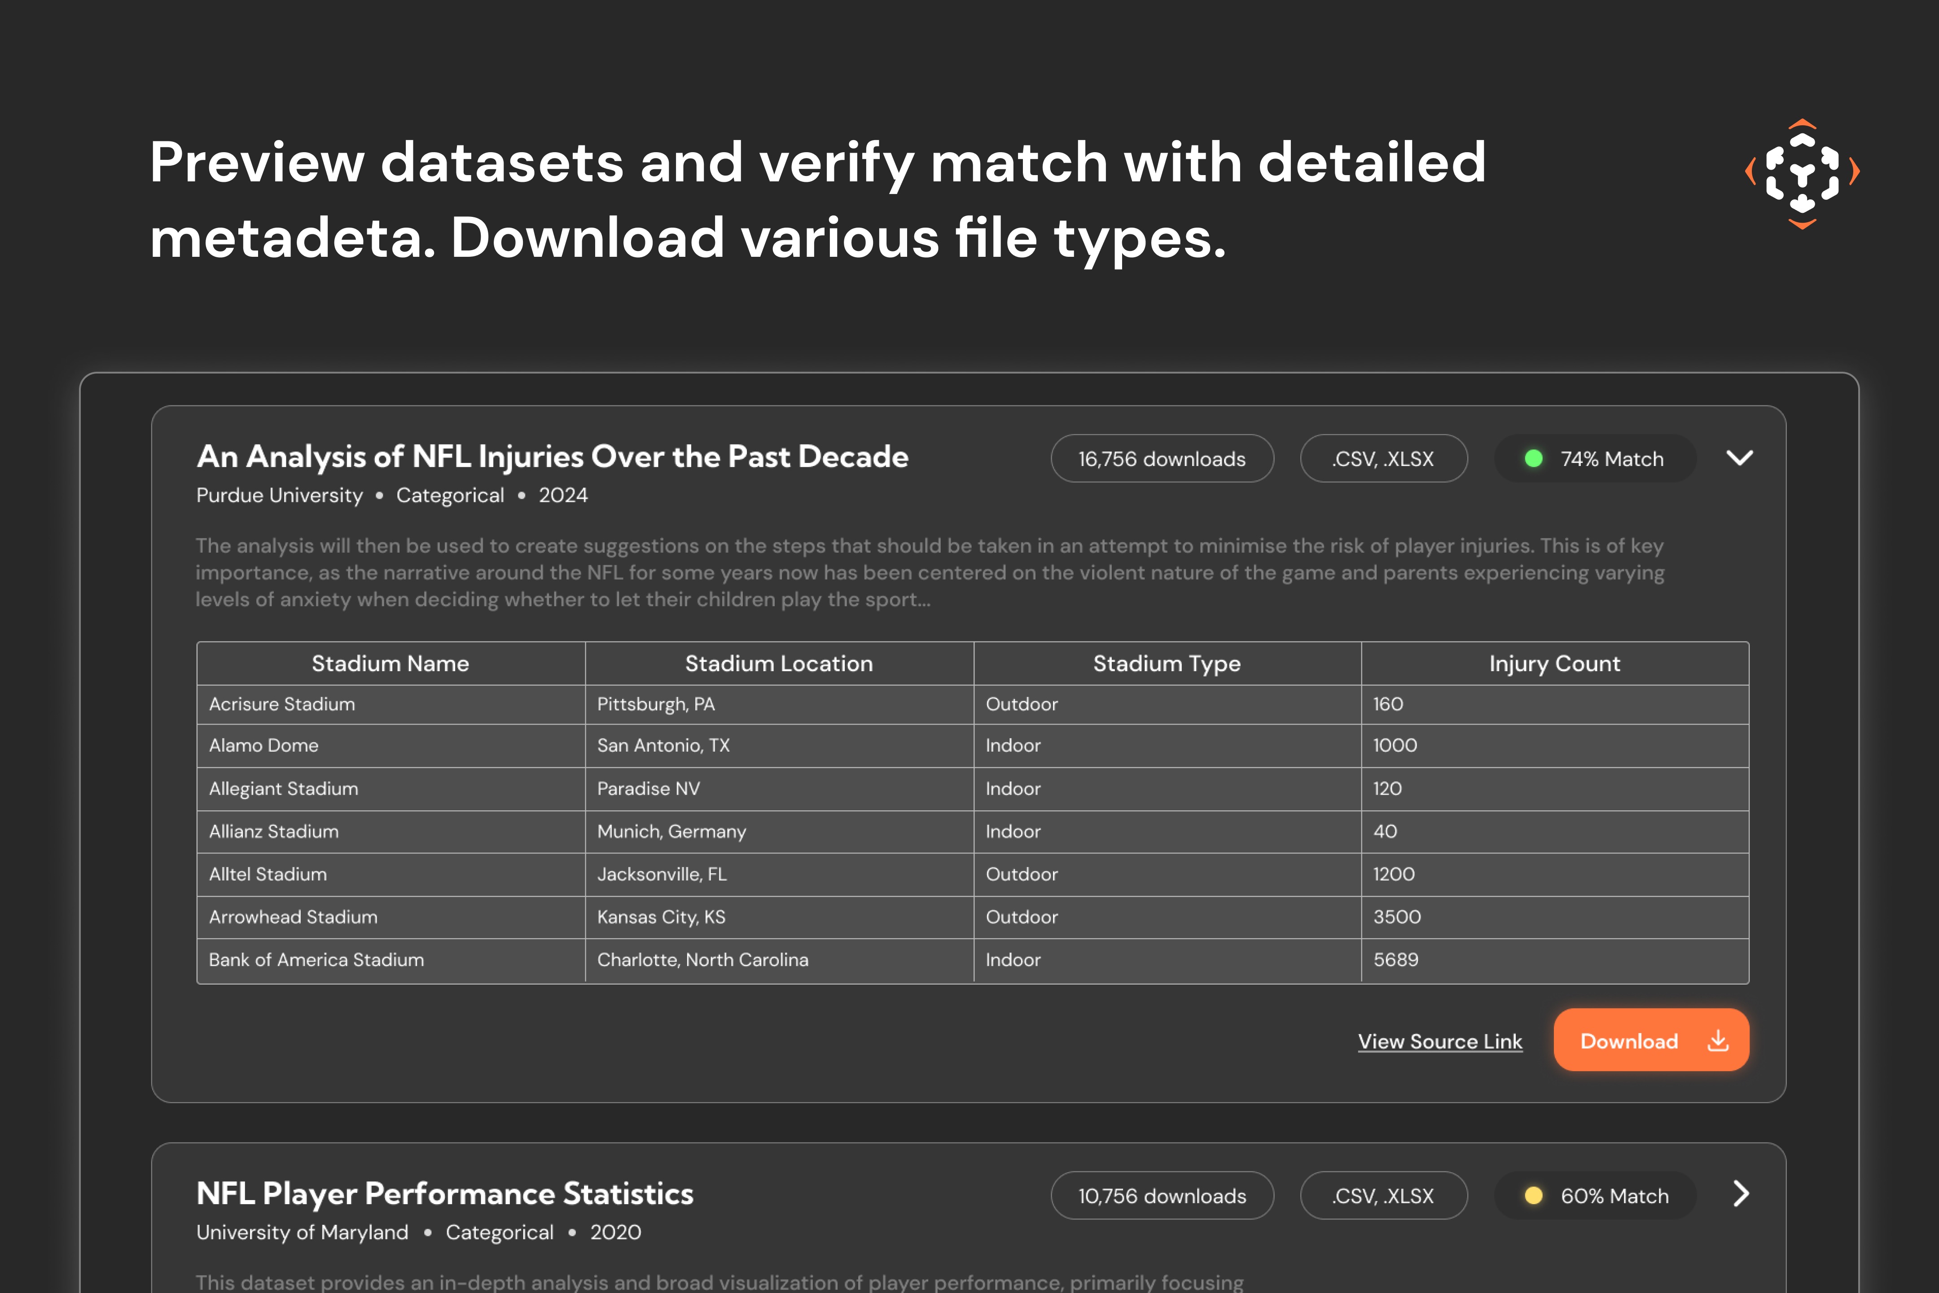
Task: Click the green 74% Match indicator dot
Action: (x=1533, y=458)
